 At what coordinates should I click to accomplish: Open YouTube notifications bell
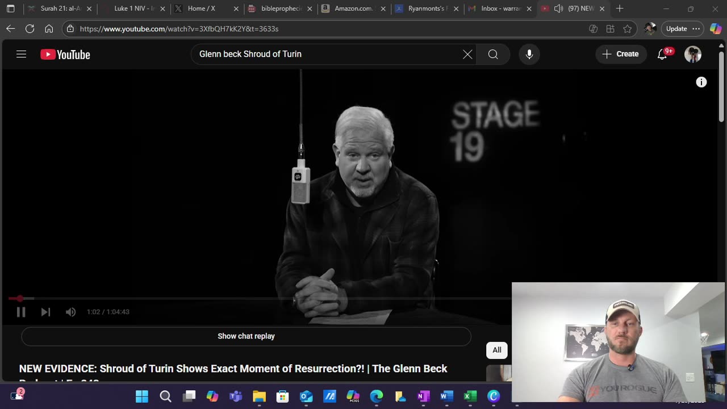(x=662, y=54)
